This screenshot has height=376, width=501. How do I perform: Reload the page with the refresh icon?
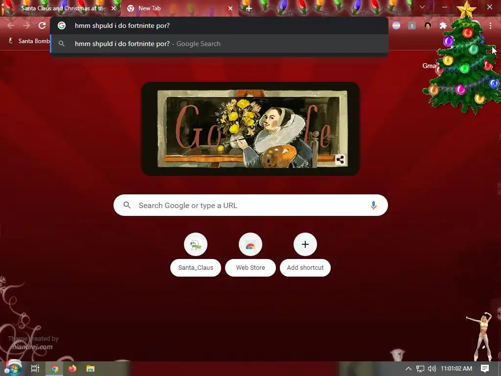(42, 25)
